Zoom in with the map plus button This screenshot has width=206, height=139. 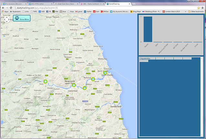click(7, 27)
